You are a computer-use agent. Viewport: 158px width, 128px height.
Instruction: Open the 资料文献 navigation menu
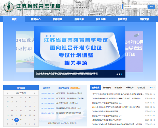coord(144,19)
